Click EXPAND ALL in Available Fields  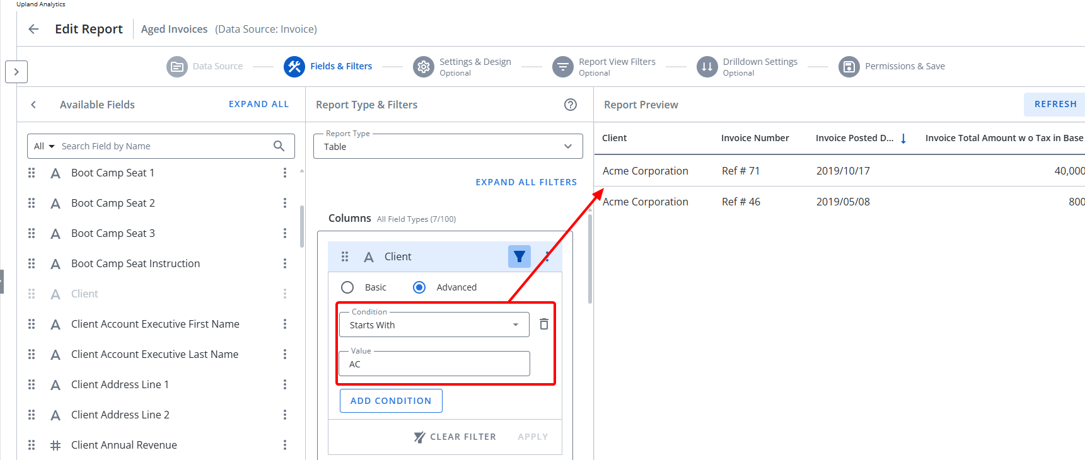click(258, 104)
